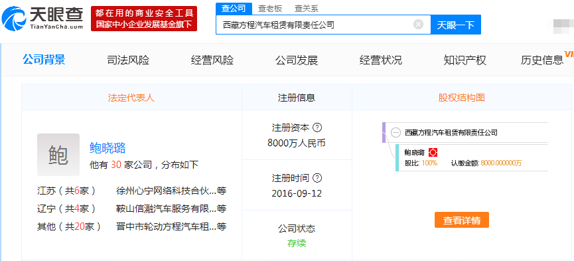Click the 查看详情 button
Screen dimensions: 574x261
tap(462, 220)
